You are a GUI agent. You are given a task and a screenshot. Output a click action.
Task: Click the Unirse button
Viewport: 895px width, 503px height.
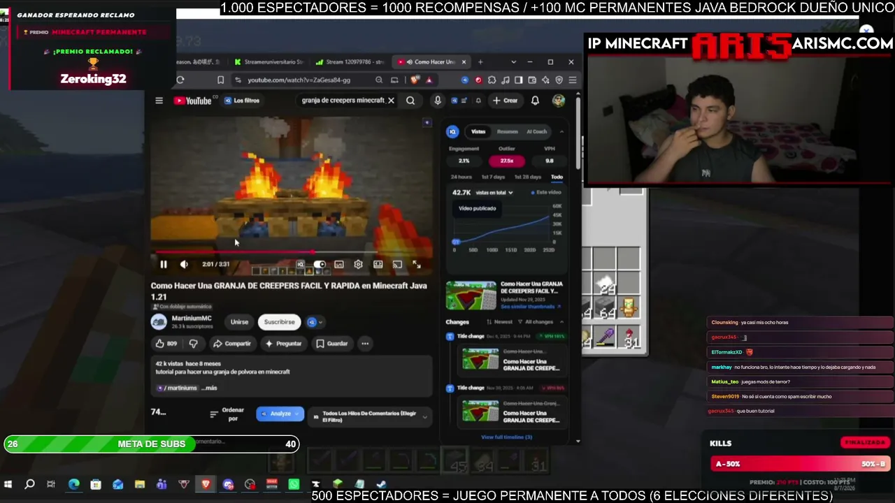[x=239, y=322]
